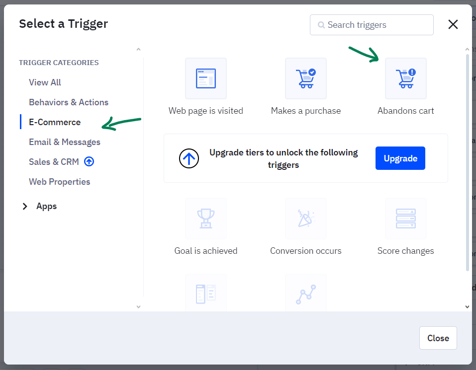Viewport: 476px width, 370px height.
Task: Open the Email & Messages category
Action: coord(64,142)
